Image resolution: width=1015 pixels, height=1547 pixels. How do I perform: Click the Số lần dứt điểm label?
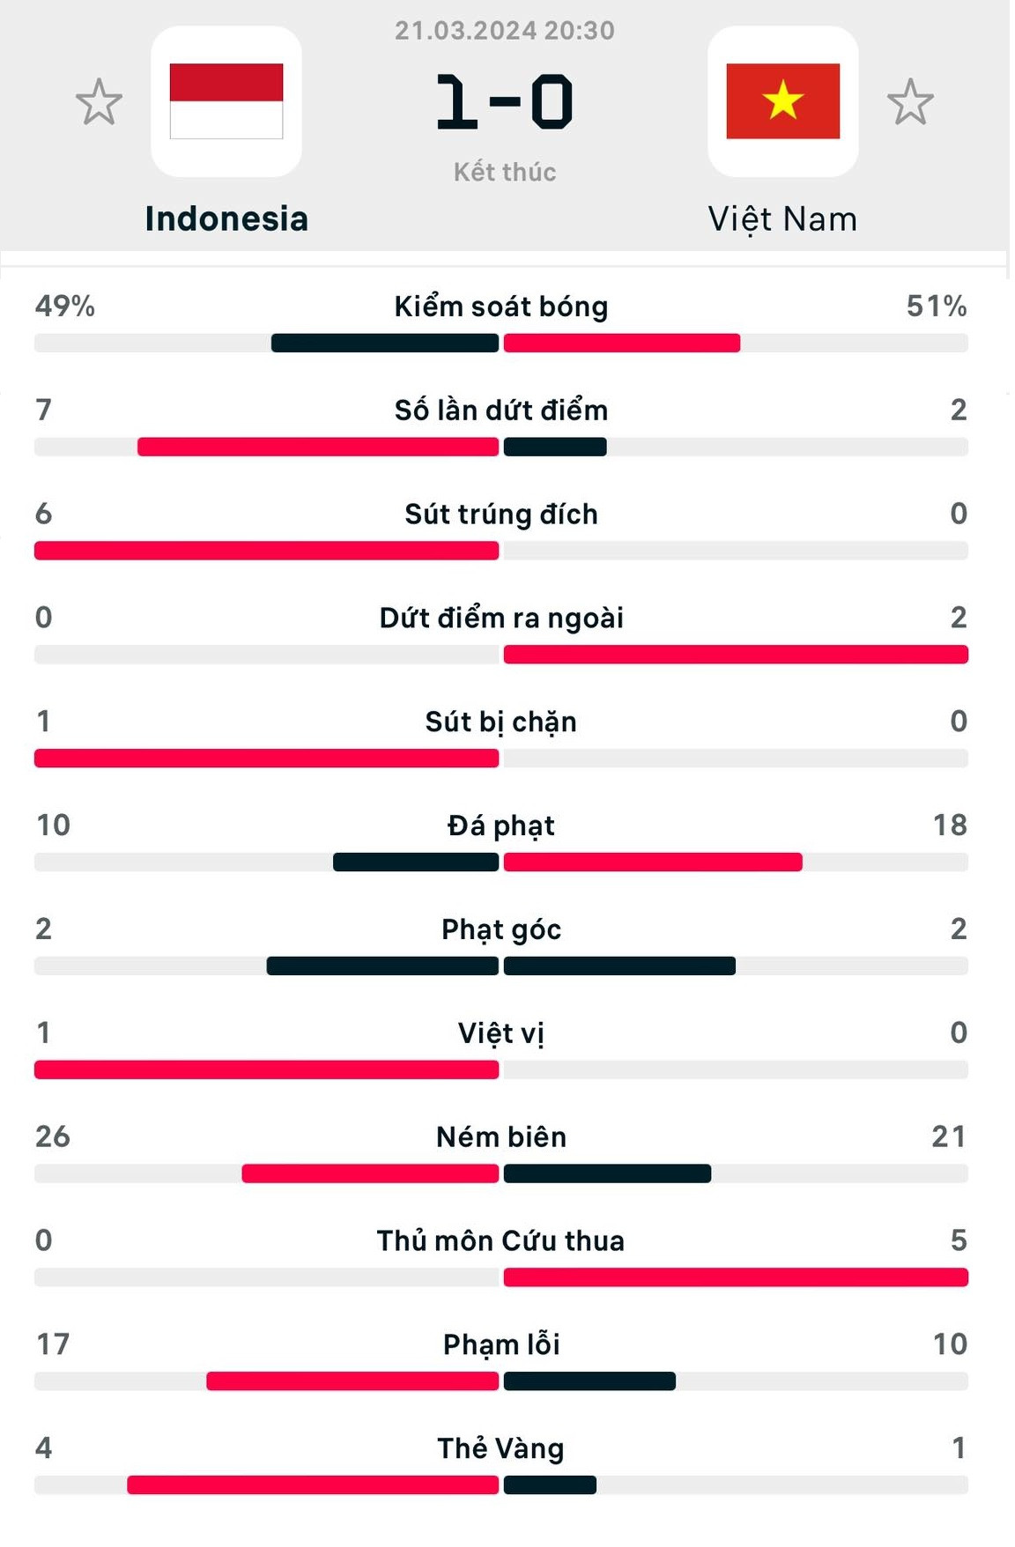[501, 411]
